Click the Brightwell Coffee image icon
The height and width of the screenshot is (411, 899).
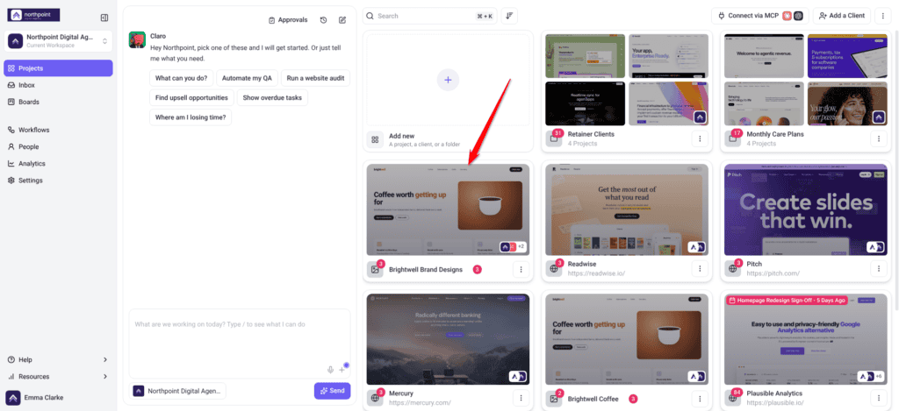[x=554, y=398]
